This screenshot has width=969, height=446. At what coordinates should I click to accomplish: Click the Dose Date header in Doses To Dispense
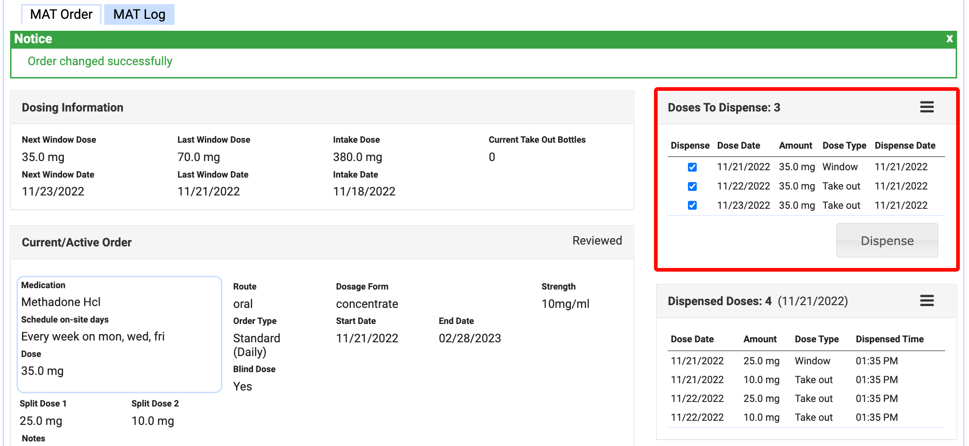[x=738, y=145]
